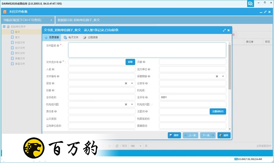Click the 主题词标引 button
274x163 pixels.
[218, 112]
